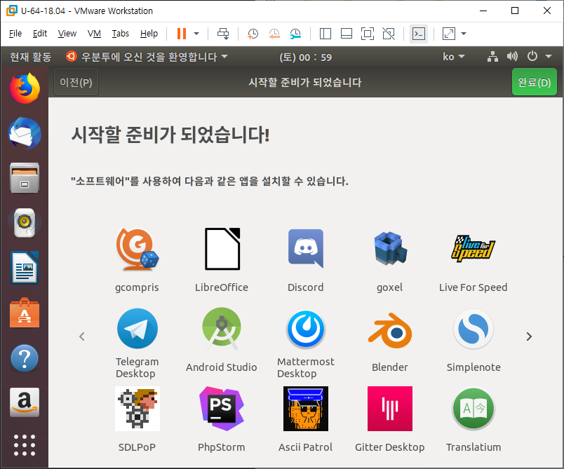Take a VMware snapshot
This screenshot has height=469, width=564.
point(253,34)
